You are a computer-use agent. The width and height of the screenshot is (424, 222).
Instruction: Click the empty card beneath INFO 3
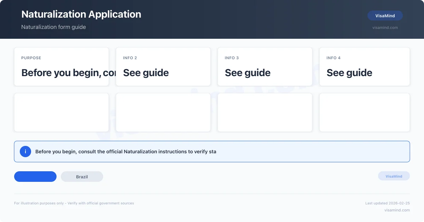pyautogui.click(x=265, y=112)
